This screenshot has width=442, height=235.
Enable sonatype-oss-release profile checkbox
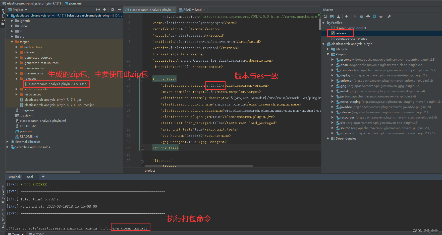coord(333,38)
